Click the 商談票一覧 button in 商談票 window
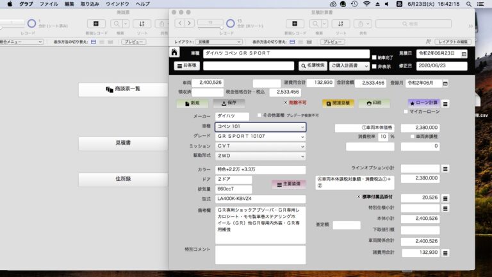 [x=123, y=89]
